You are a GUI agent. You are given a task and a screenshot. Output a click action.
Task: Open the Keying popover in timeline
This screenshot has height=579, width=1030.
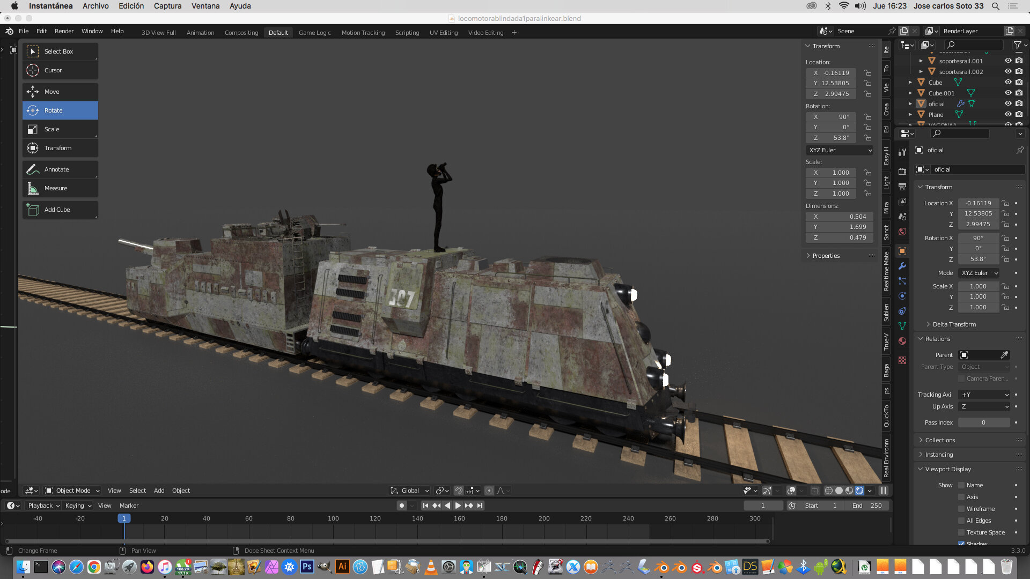(78, 506)
